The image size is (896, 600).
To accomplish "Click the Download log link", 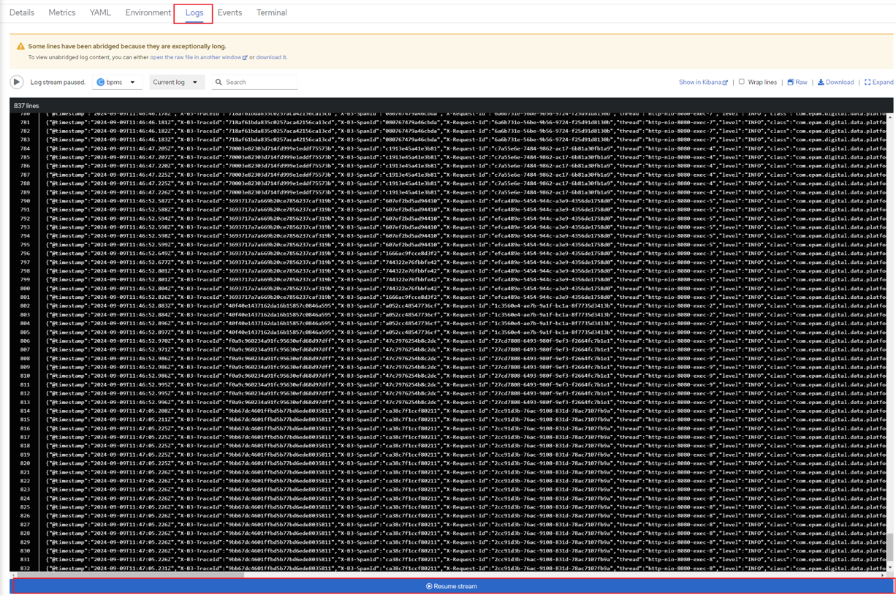I will click(x=835, y=83).
